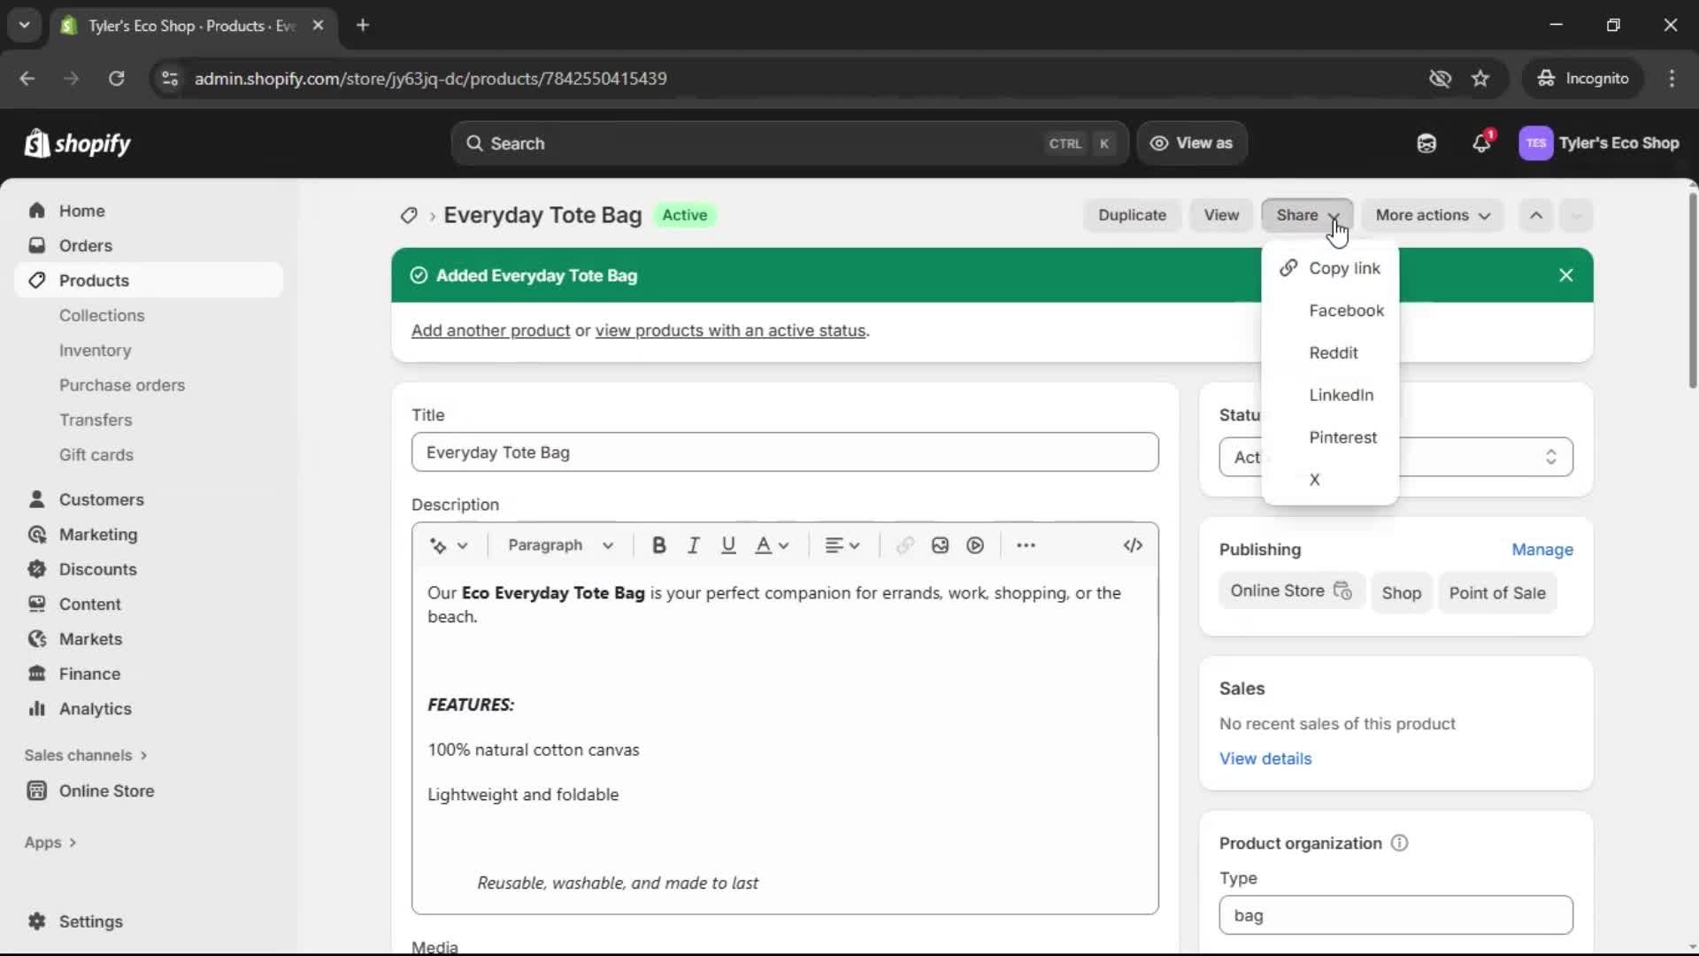Click the Manage link in Publishing
This screenshot has height=956, width=1699.
click(1541, 550)
